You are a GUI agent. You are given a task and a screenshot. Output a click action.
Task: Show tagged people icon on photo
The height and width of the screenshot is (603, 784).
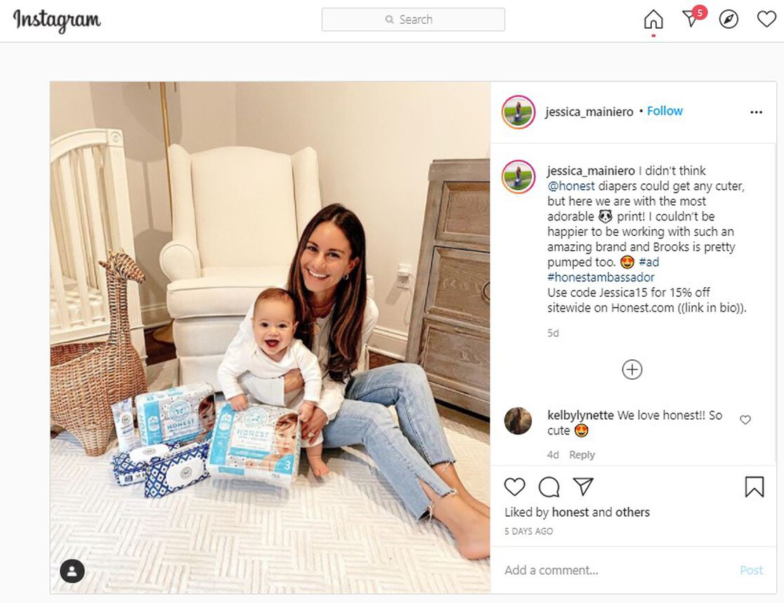point(72,571)
